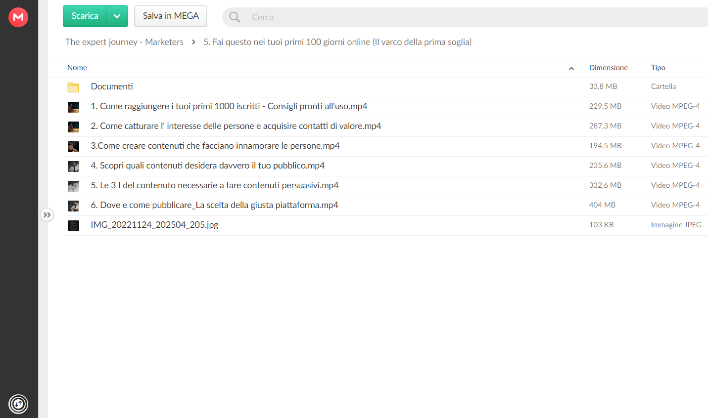This screenshot has width=708, height=418.
Task: Click the MEGA logo icon
Action: click(18, 17)
